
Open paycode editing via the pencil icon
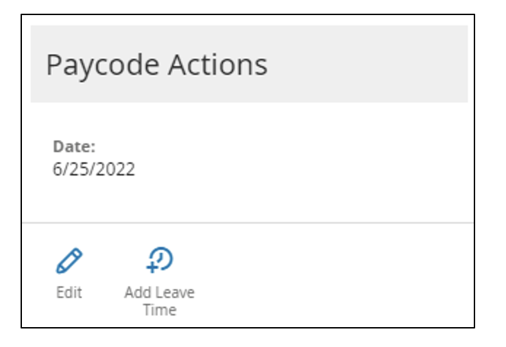click(69, 261)
